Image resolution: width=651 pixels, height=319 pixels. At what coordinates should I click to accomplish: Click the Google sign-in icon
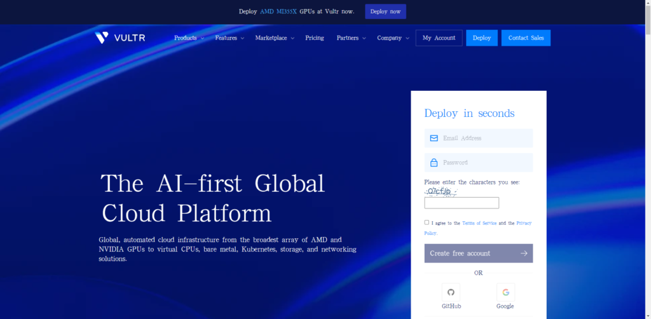coord(505,292)
